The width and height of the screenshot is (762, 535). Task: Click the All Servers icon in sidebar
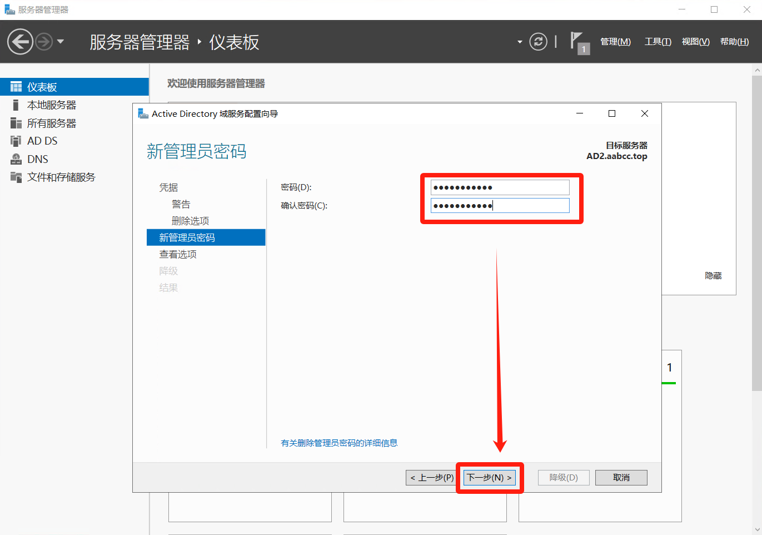pos(16,123)
